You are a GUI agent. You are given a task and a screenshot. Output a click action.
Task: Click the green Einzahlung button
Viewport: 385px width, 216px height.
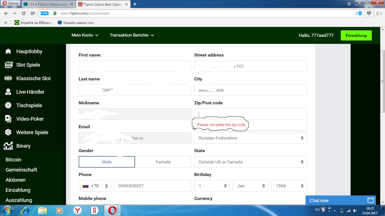coord(356,35)
